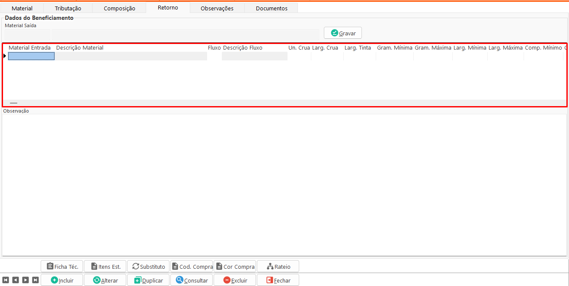The height and width of the screenshot is (286, 569).
Task: Delete the record using Excluir
Action: coord(235,280)
